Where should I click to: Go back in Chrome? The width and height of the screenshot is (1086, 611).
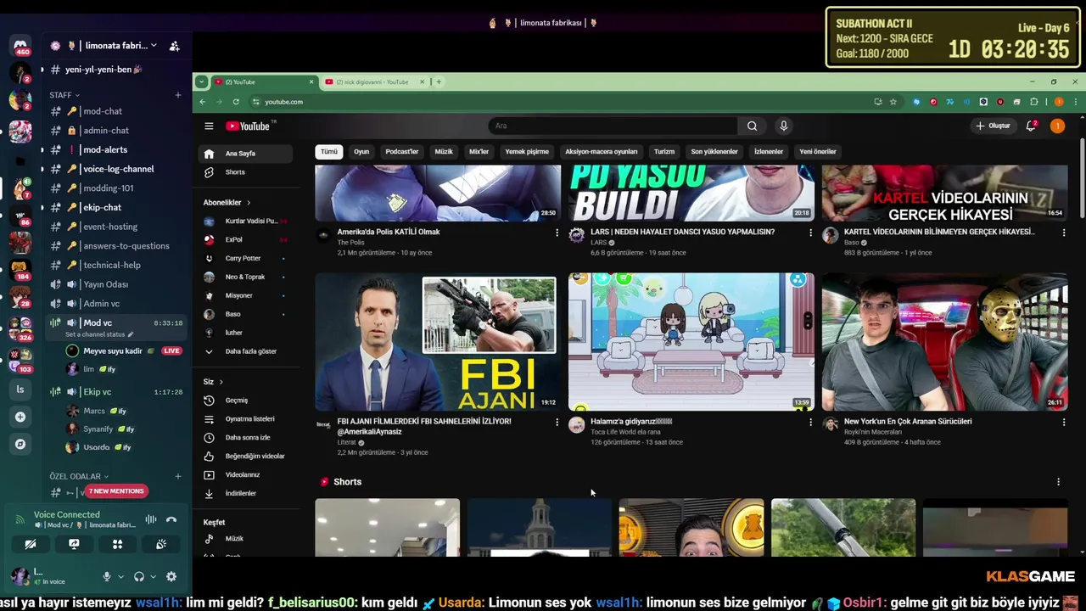pyautogui.click(x=203, y=102)
